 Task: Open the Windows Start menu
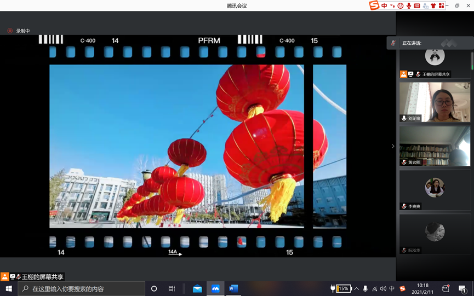9,288
